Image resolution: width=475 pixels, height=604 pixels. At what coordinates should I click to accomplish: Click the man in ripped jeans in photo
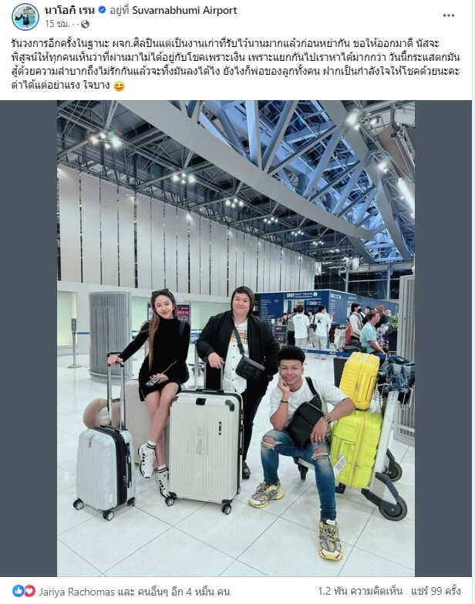tap(302, 447)
